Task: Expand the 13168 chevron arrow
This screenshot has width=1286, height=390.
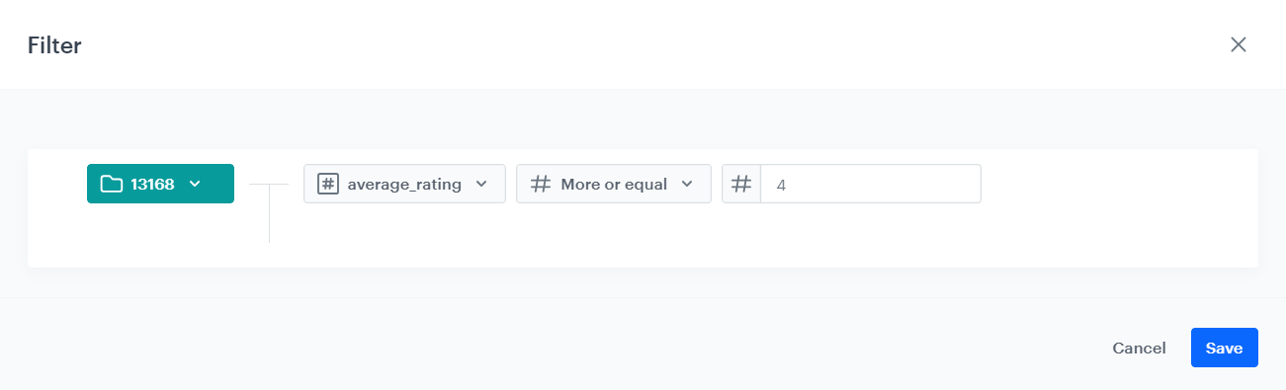Action: 195,184
